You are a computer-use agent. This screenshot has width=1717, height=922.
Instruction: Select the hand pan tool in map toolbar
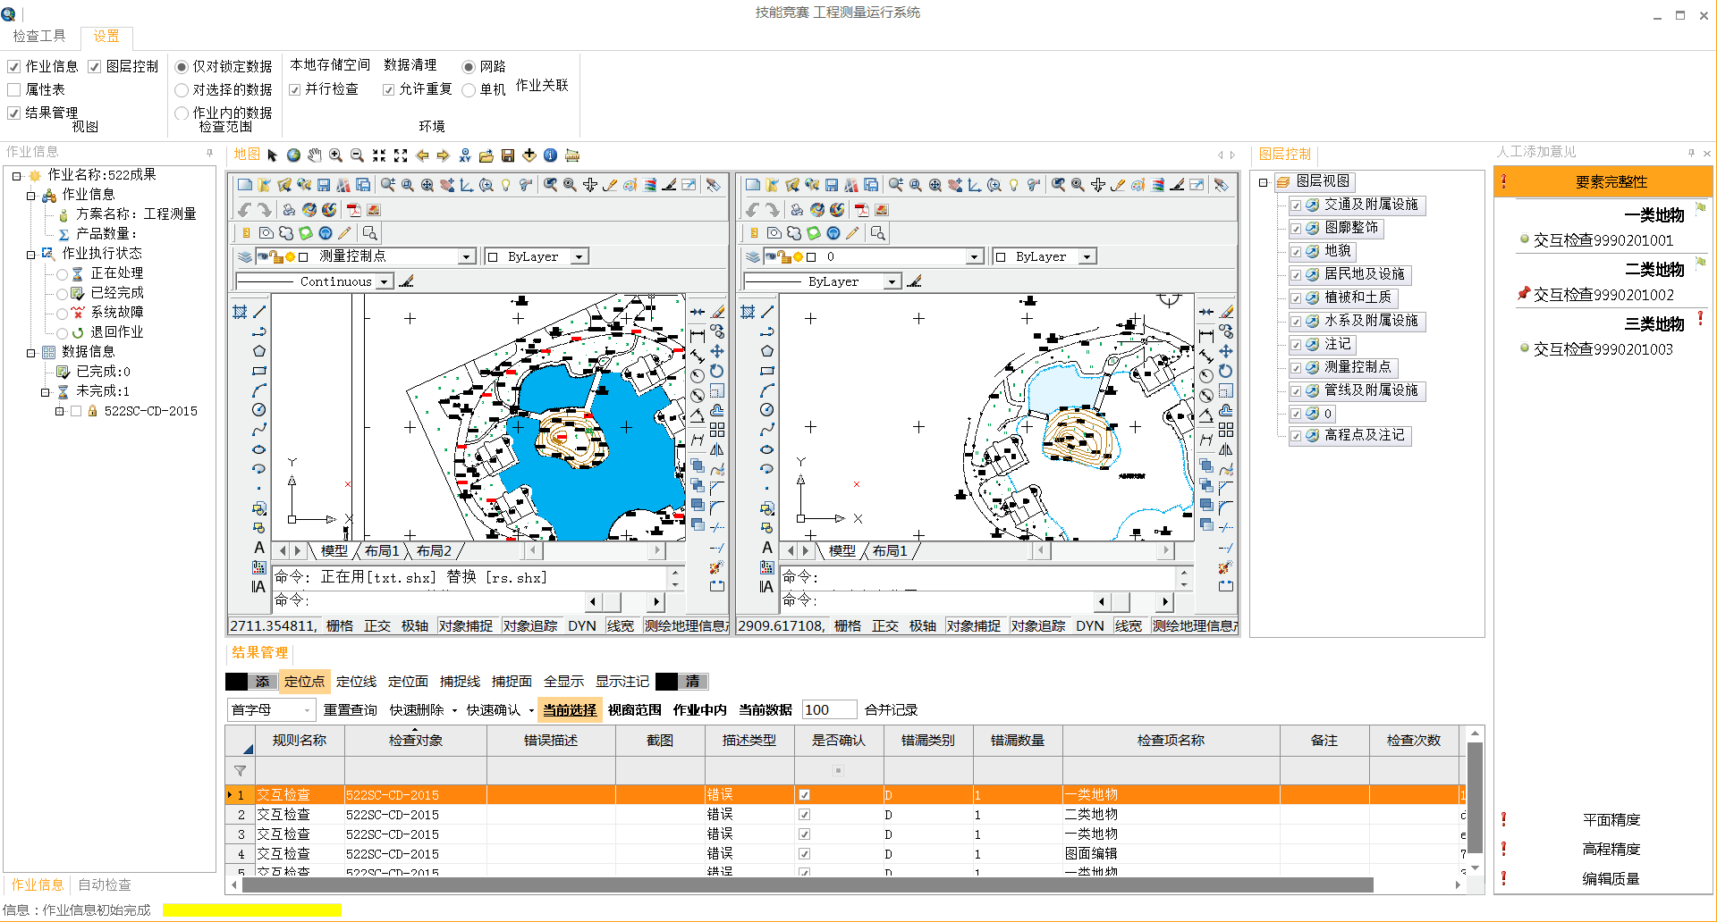[315, 155]
